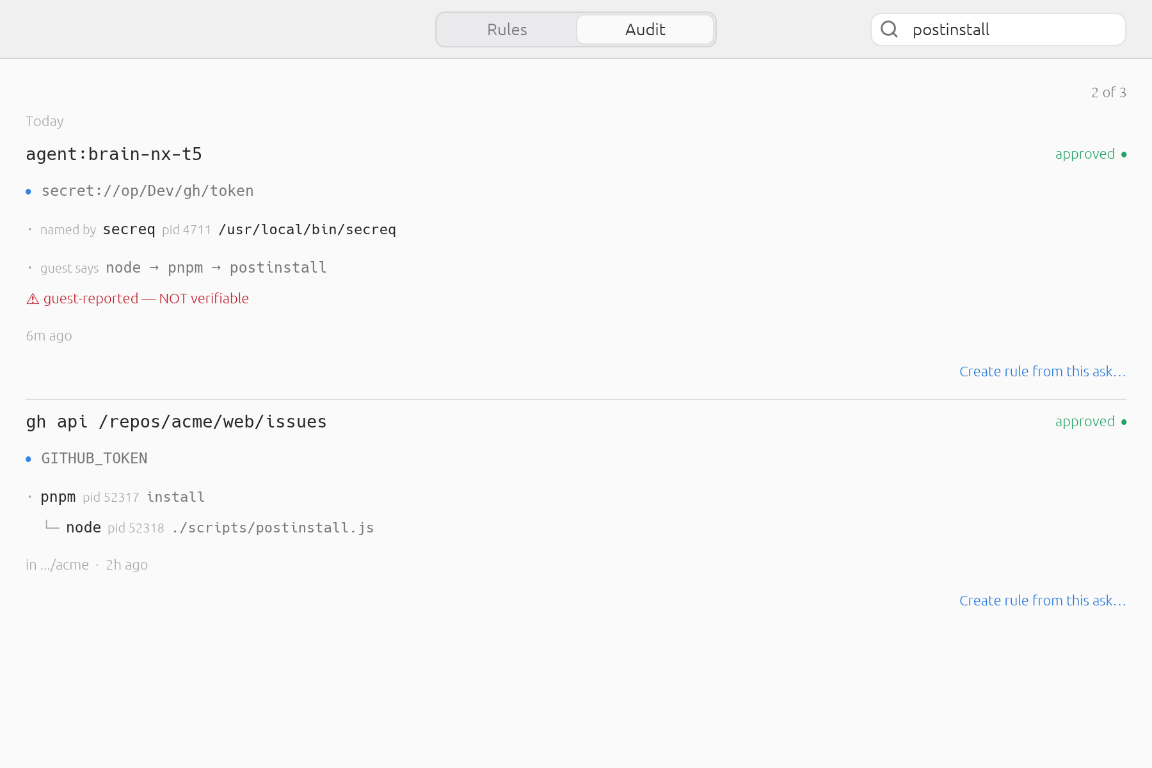This screenshot has height=768, width=1152.
Task: Click the /usr/local/bin/secreq path
Action: [x=307, y=229]
